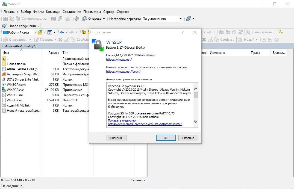Click Найти файлы... search icon
The image size is (294, 189).
click(x=249, y=32)
